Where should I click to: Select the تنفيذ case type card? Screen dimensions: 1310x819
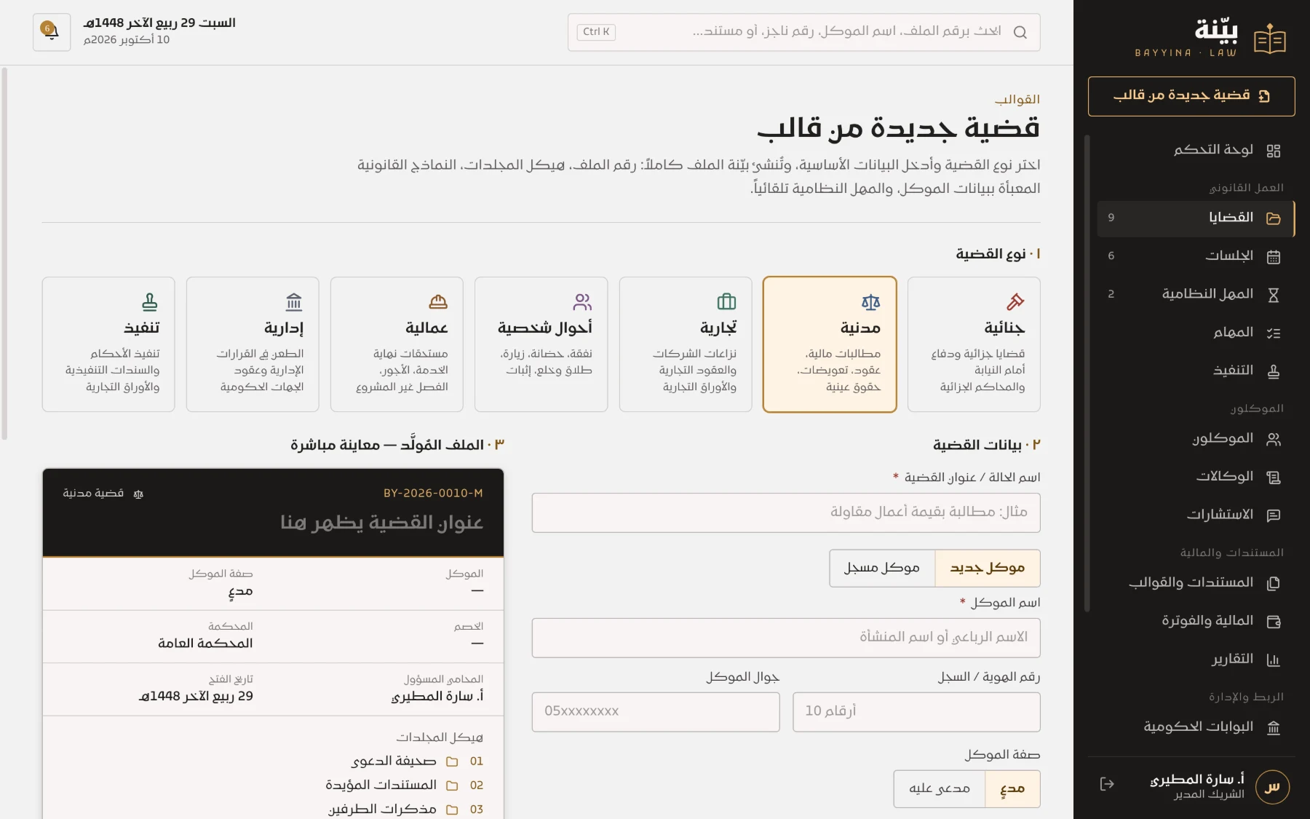point(108,344)
